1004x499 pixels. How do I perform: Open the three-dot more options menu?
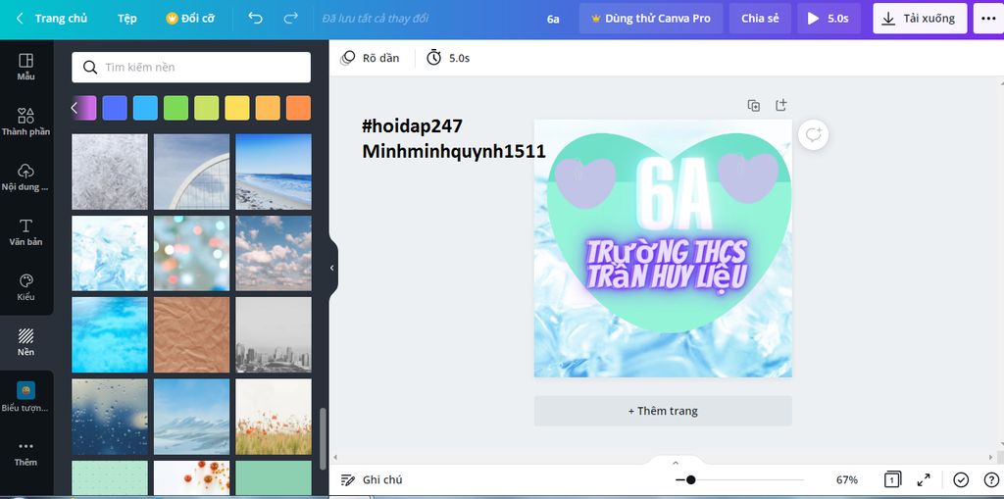click(x=988, y=19)
